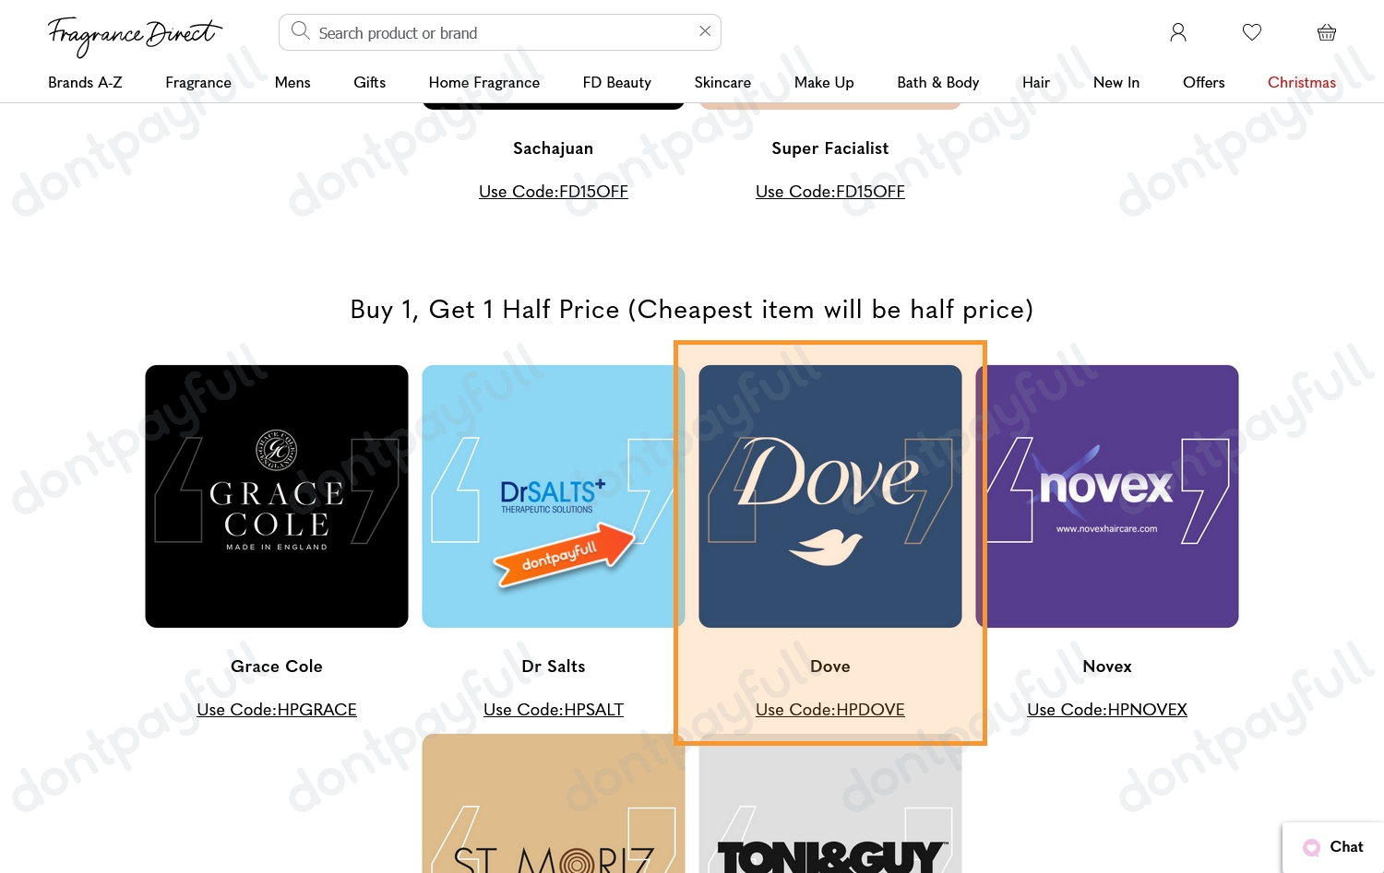
Task: Open the Dove brand tile
Action: point(830,497)
